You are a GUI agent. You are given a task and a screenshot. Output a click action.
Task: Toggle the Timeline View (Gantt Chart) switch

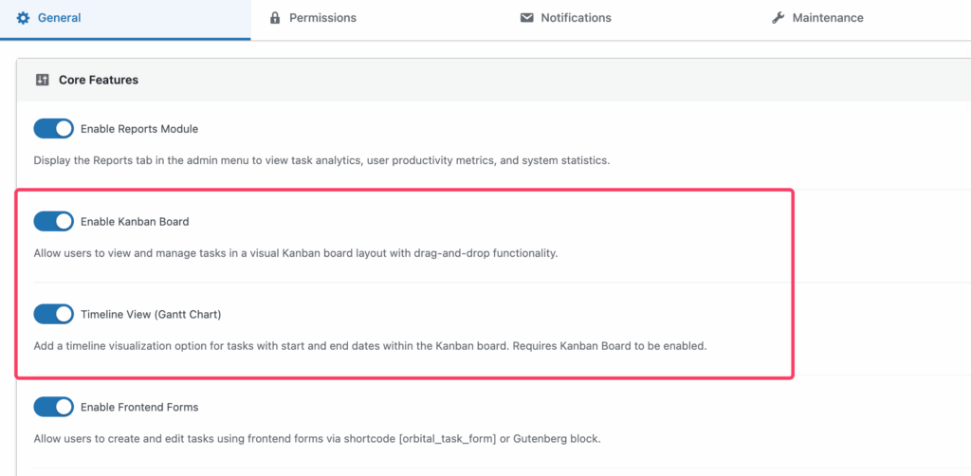click(x=53, y=314)
